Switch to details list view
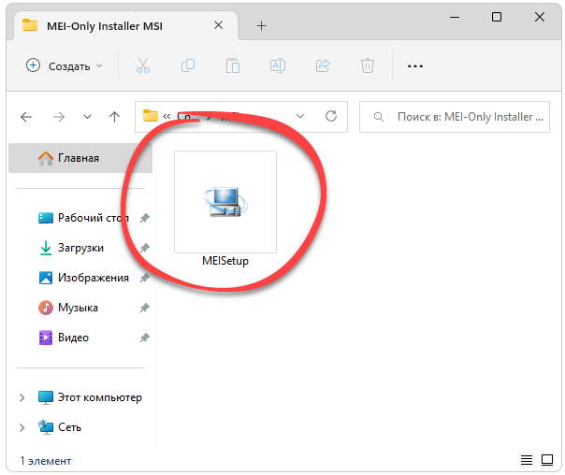 (x=527, y=460)
